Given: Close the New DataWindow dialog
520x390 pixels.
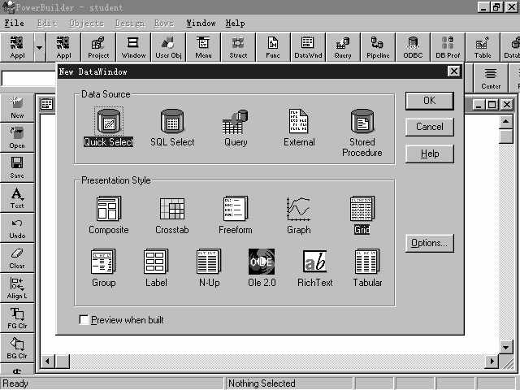Looking at the screenshot, I should point(453,71).
